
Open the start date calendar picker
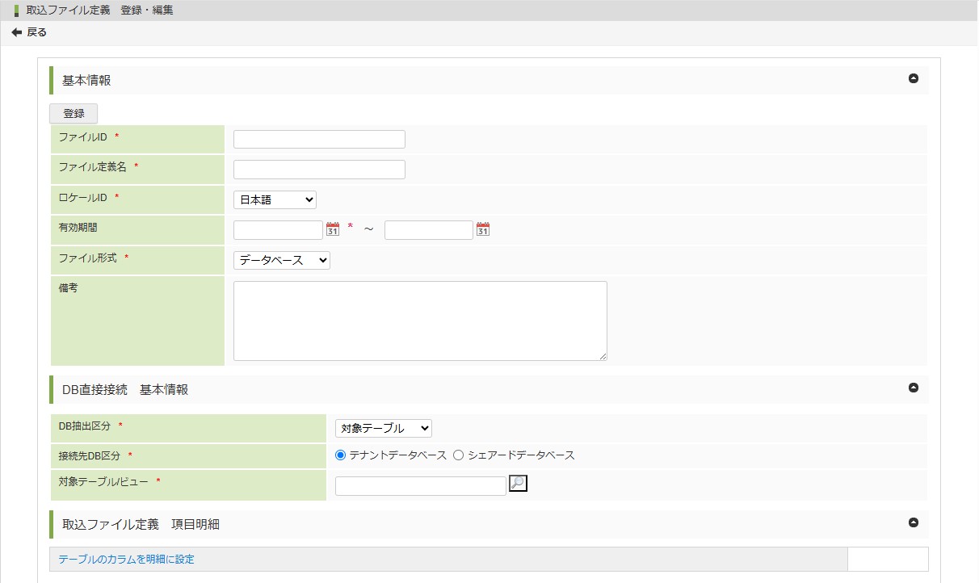[x=332, y=230]
